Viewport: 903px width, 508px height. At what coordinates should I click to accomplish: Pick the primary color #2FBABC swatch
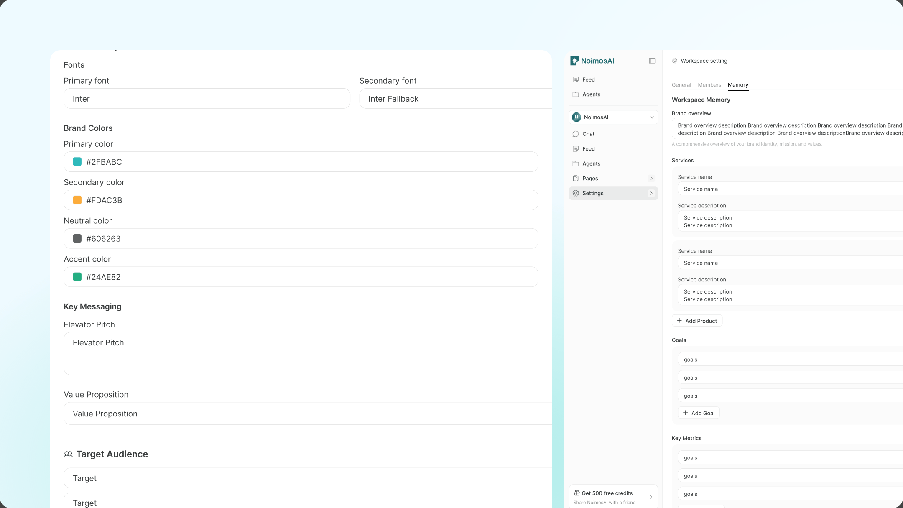click(x=77, y=162)
